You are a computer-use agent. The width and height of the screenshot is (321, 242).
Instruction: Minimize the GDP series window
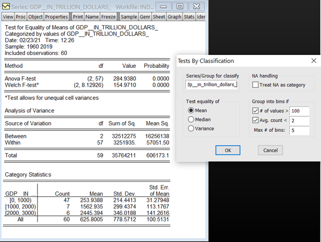163,7
